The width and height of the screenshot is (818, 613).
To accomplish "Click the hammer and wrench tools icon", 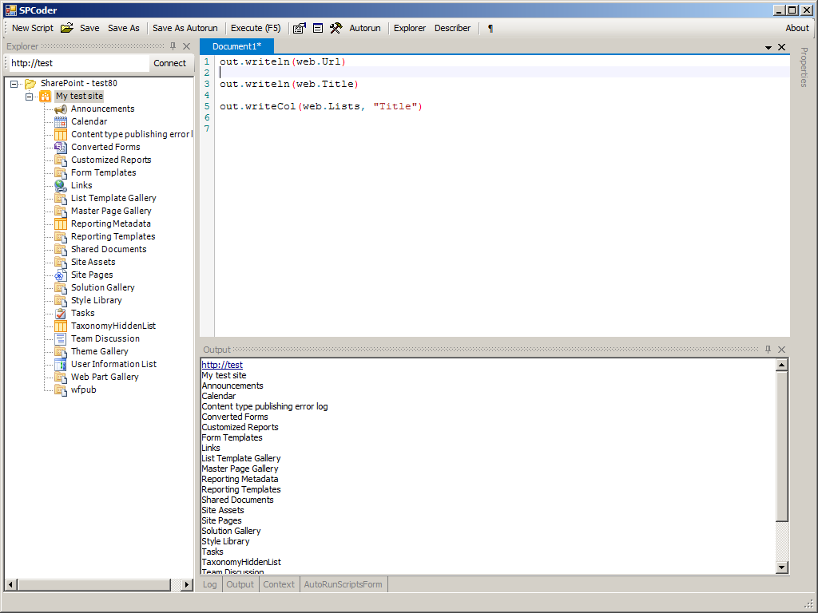I will point(336,28).
